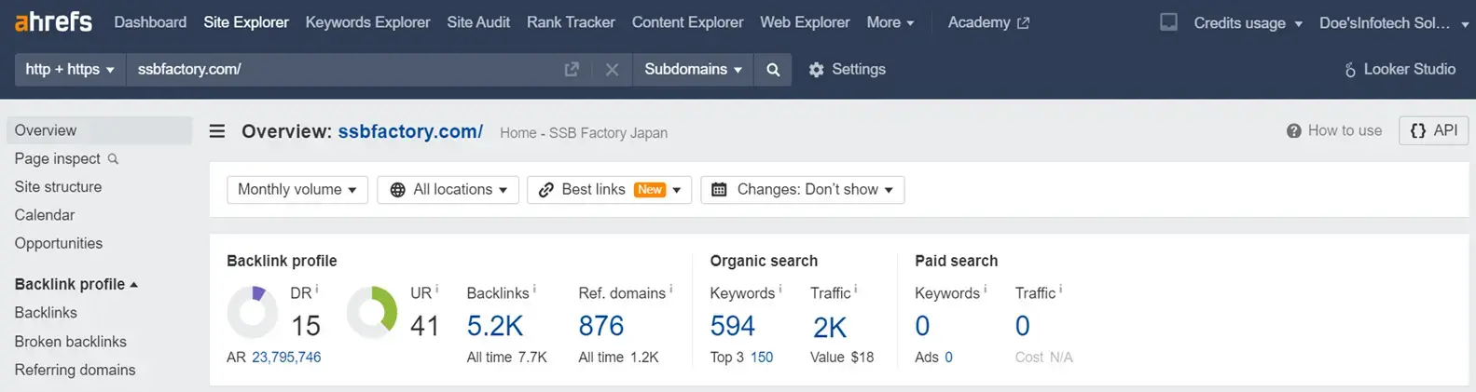The width and height of the screenshot is (1476, 392).
Task: Open the Monthly volume dropdown
Action: click(297, 190)
